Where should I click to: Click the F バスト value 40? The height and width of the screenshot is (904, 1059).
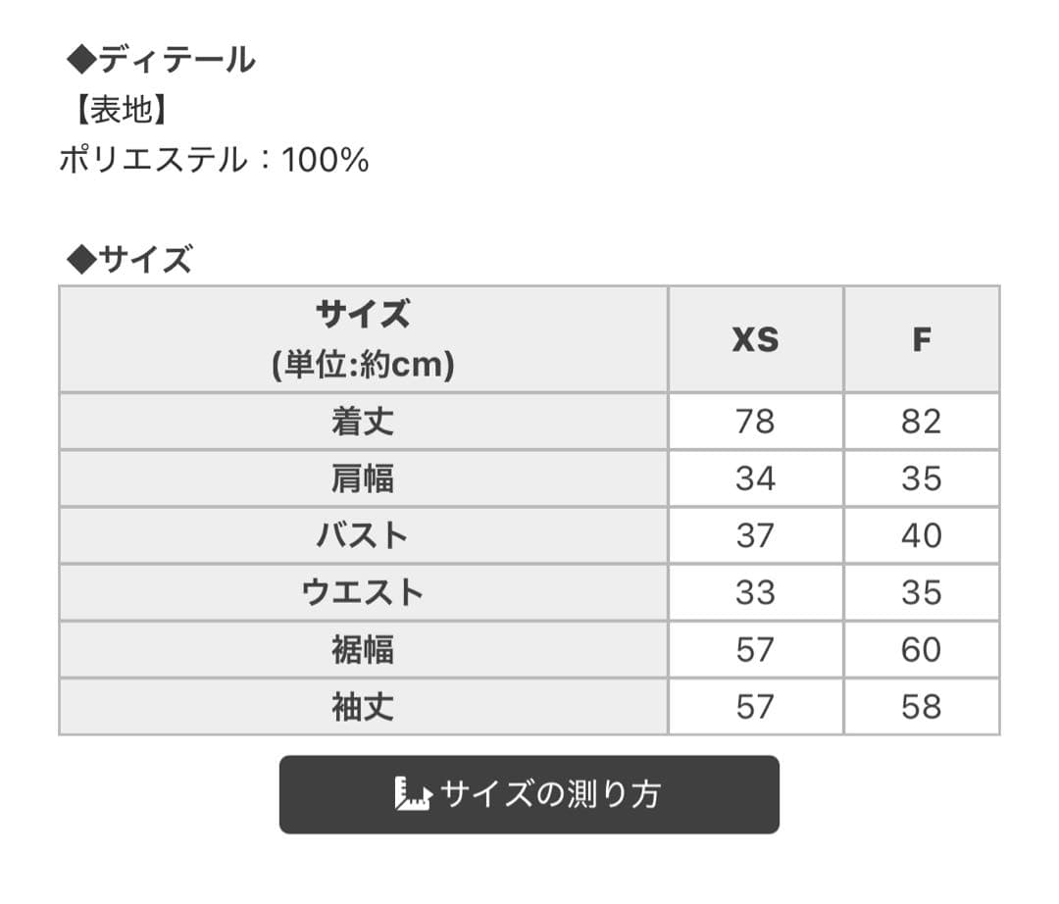(x=921, y=535)
